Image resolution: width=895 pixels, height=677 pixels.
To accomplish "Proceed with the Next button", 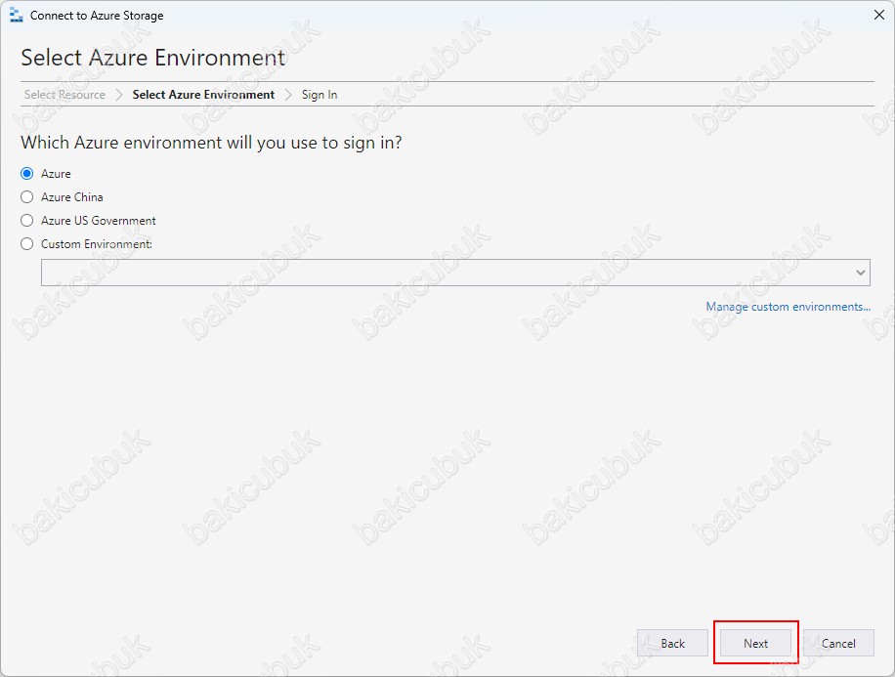I will [755, 644].
